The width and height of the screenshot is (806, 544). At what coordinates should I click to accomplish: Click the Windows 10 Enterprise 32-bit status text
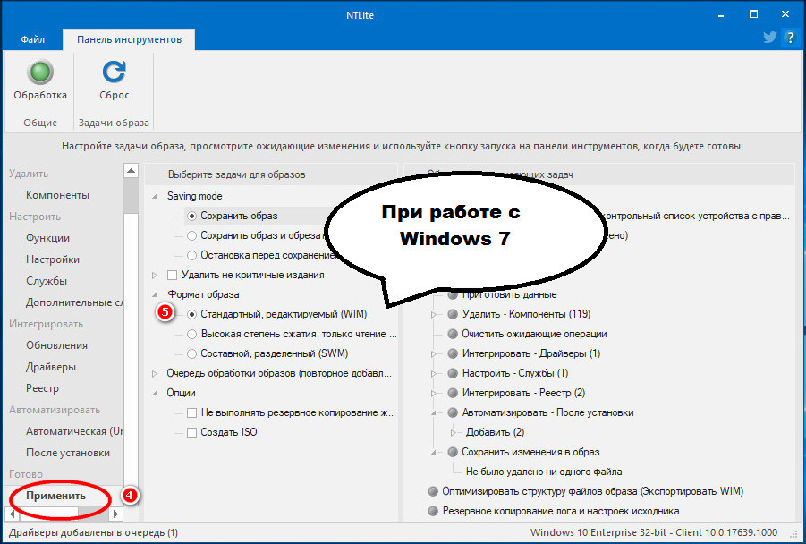pyautogui.click(x=654, y=532)
